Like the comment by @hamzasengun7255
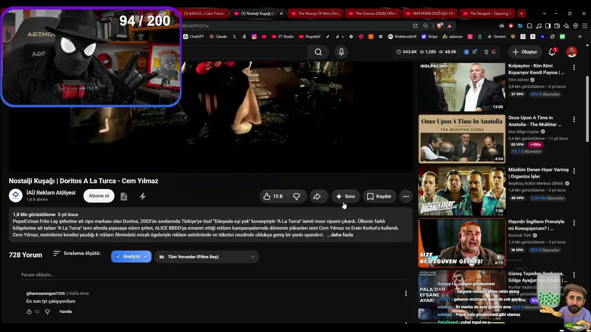The image size is (591, 332). [29, 312]
